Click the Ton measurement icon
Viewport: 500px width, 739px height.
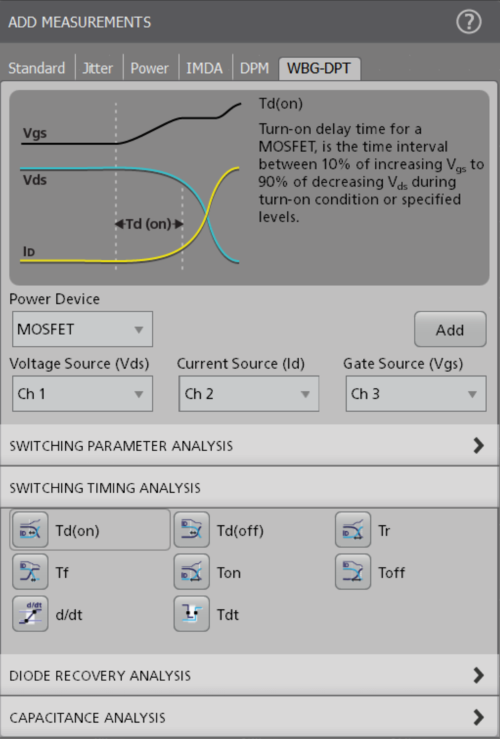click(192, 572)
